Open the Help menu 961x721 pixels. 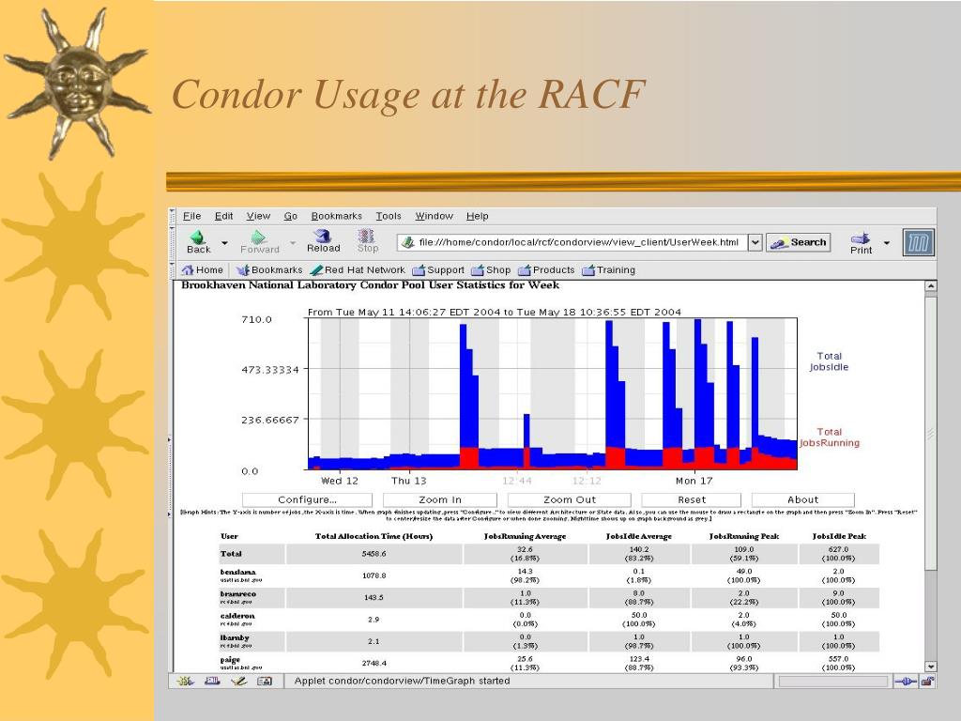478,216
